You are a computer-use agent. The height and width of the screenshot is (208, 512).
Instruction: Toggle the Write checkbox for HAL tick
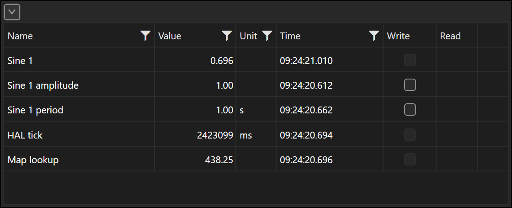[x=410, y=135]
